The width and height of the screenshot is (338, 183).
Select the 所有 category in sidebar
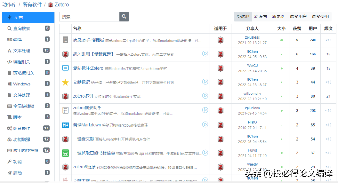click(x=28, y=17)
